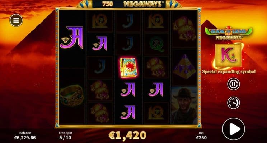Click the purple pyramid symbol
The image size is (267, 143).
[x=184, y=66]
